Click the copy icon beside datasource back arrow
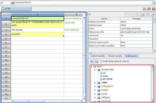The image size is (156, 103). (97, 61)
